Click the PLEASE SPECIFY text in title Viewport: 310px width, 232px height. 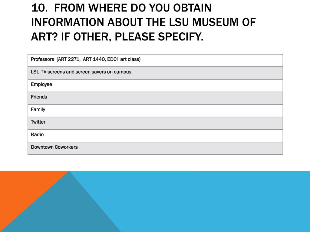[x=159, y=37]
